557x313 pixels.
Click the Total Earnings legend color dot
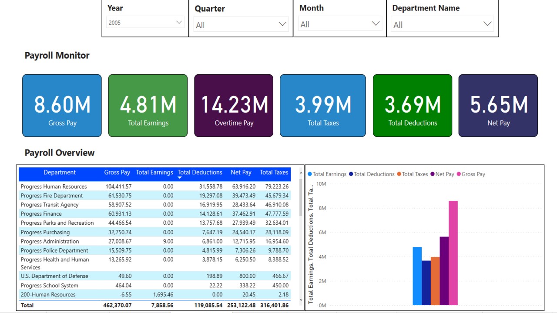pos(310,174)
